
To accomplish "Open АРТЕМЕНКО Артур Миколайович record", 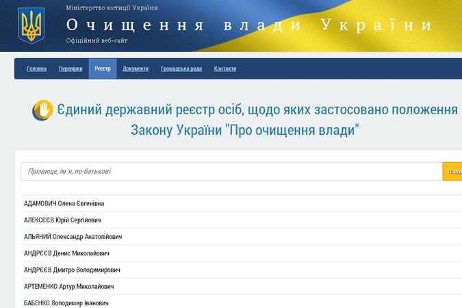I will [x=69, y=286].
